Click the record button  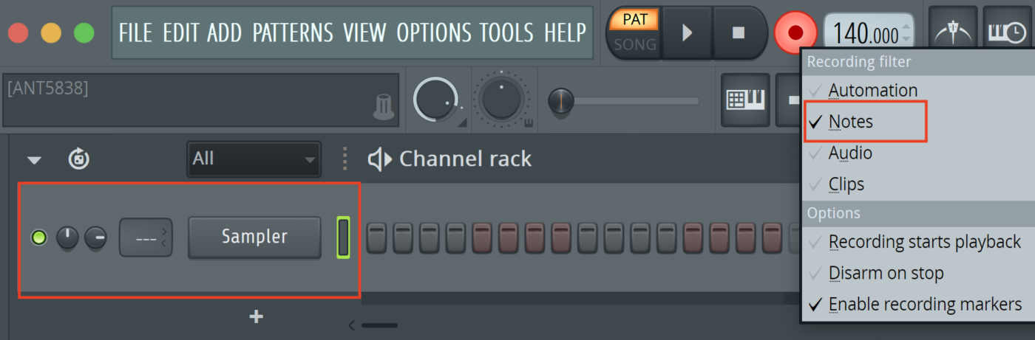coord(795,33)
